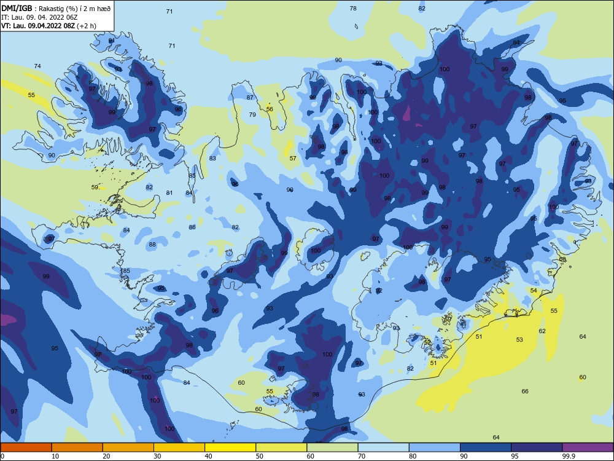This screenshot has height=461, width=614.
Task: Click the humidity value '94' on the map
Action: [516, 43]
